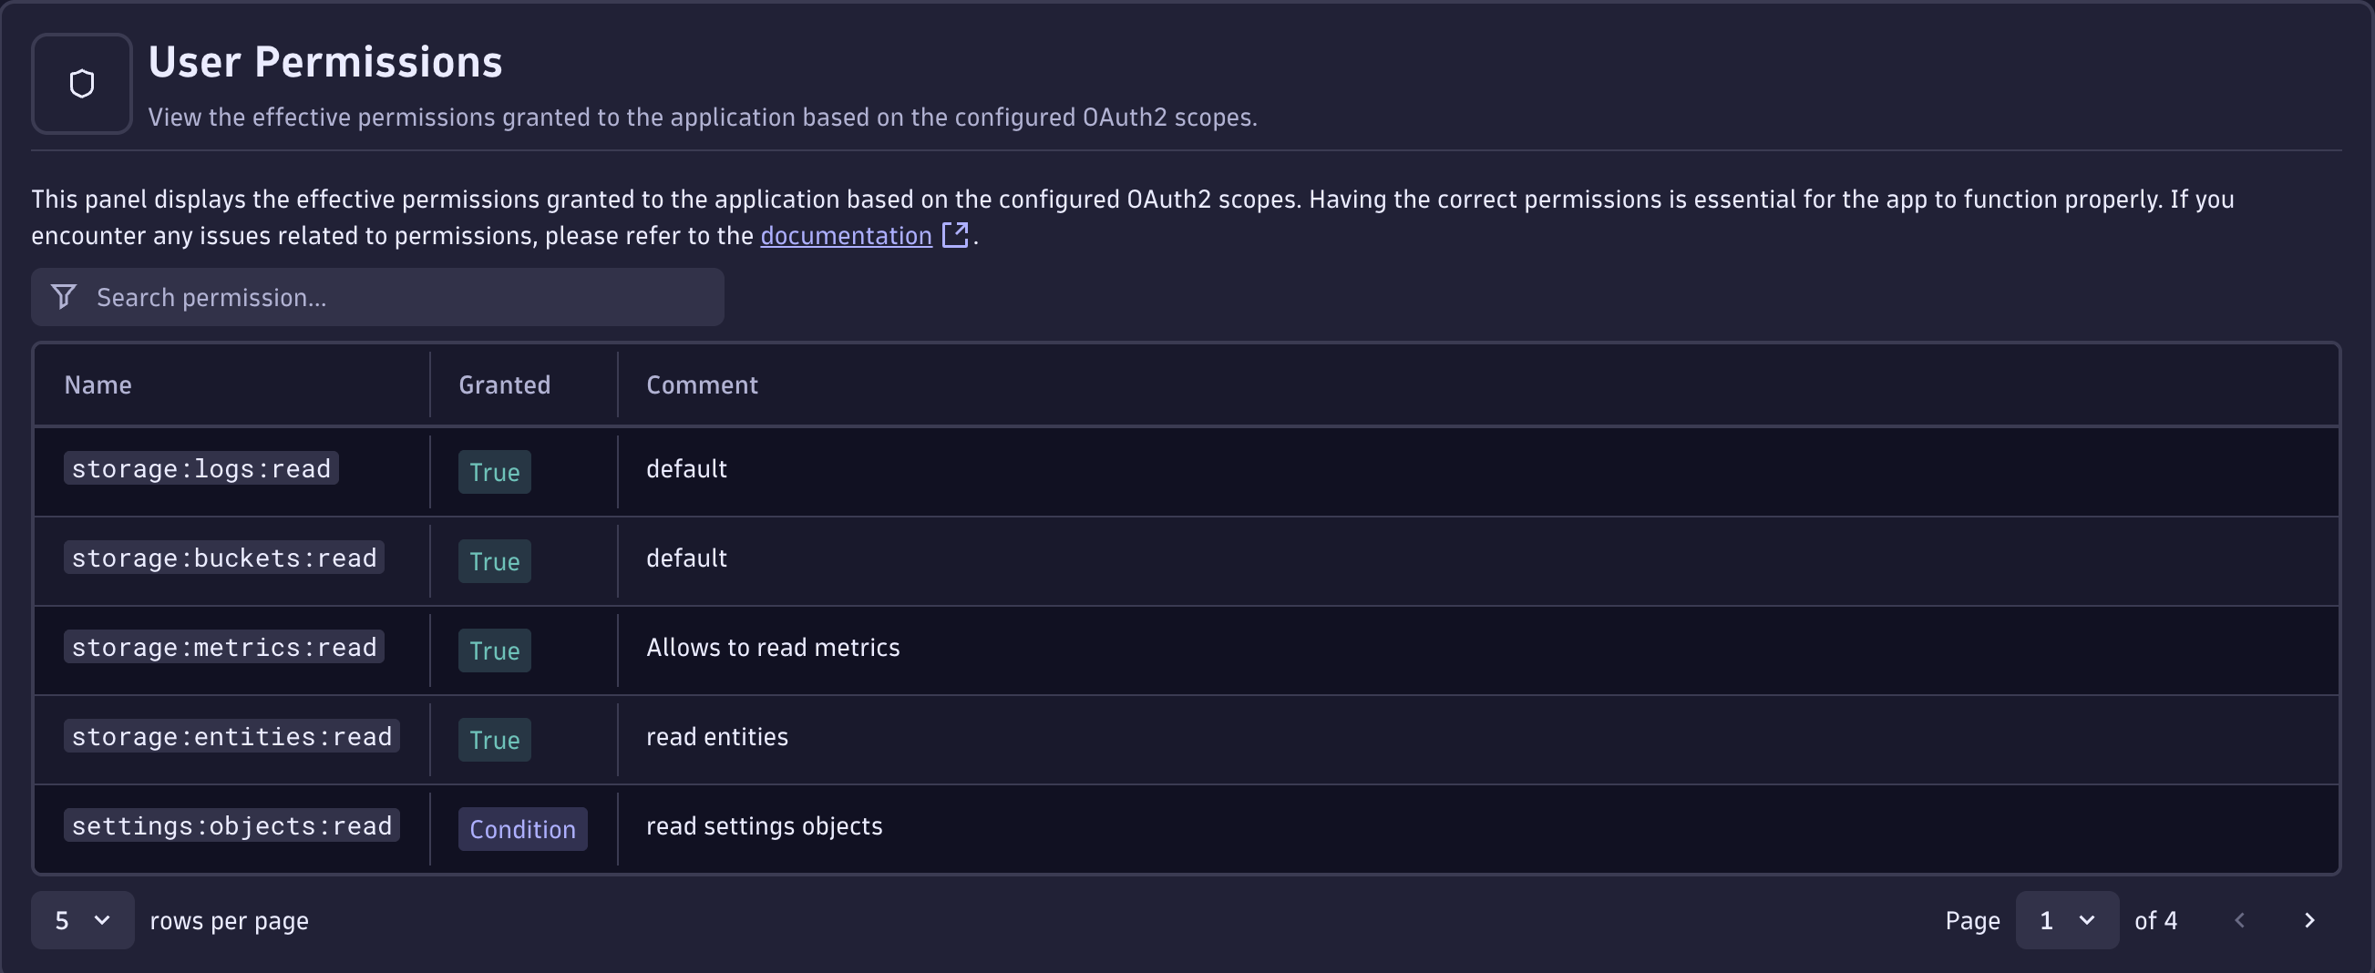Click the right chevron to go to next page

pos(2310,919)
